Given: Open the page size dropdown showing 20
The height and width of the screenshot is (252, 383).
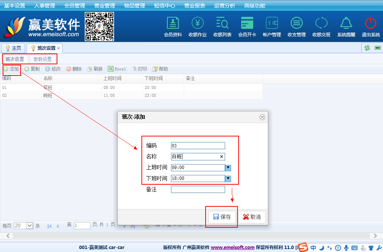Looking at the screenshot, I should tap(24, 226).
